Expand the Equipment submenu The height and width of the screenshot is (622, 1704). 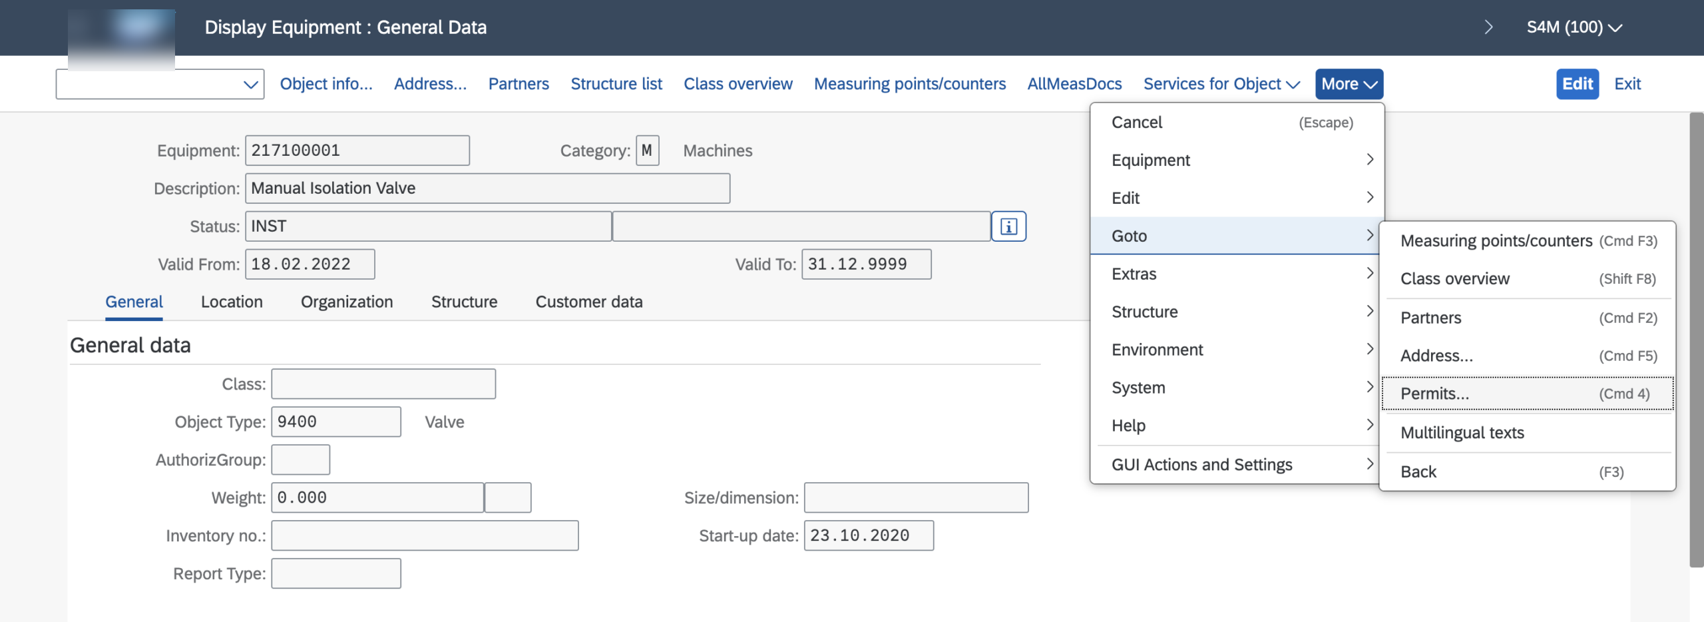pos(1237,160)
